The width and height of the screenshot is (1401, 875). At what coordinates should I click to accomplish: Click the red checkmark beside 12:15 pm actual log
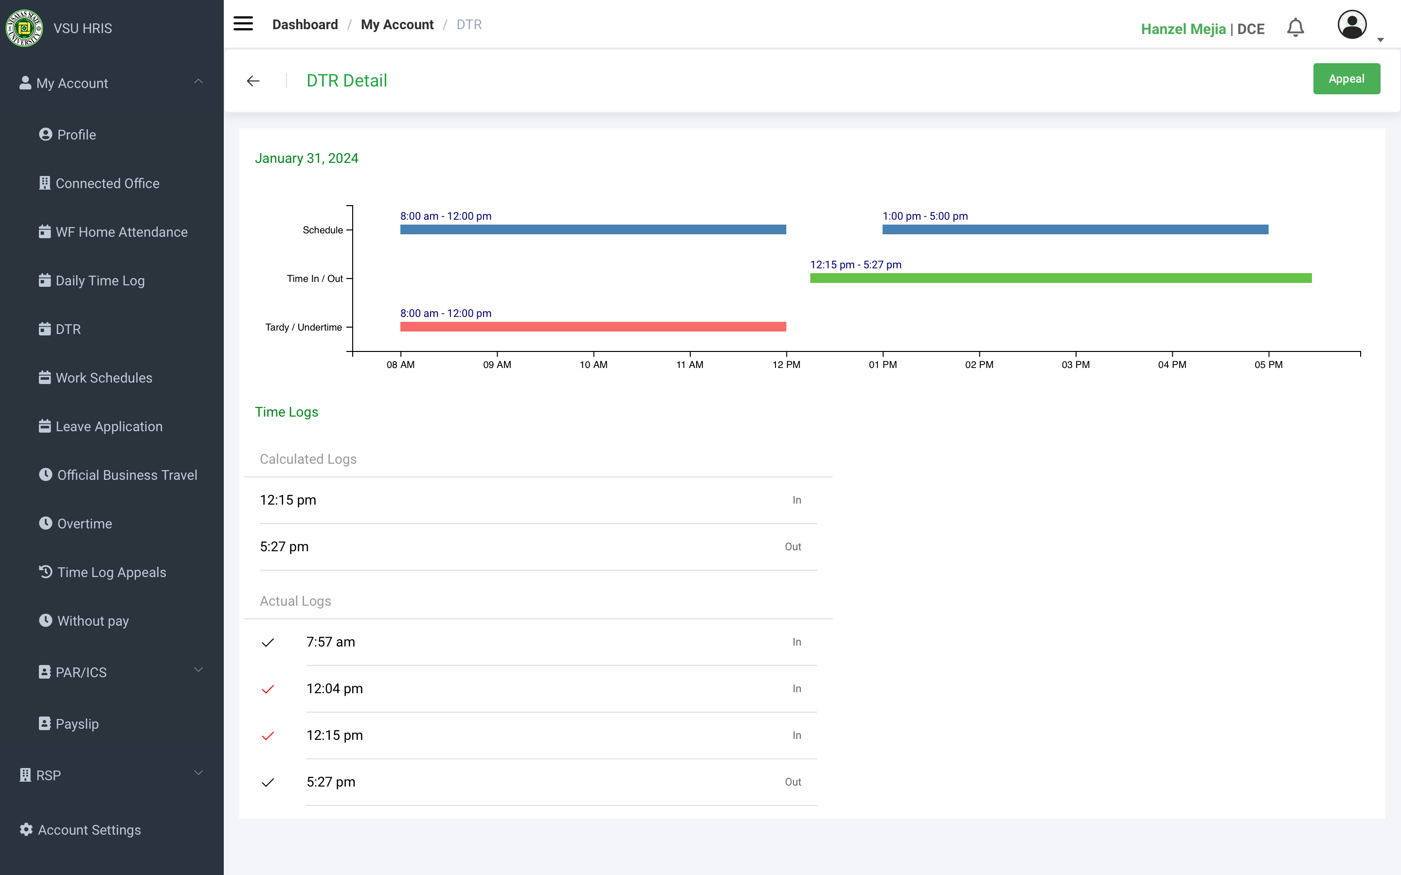click(268, 736)
